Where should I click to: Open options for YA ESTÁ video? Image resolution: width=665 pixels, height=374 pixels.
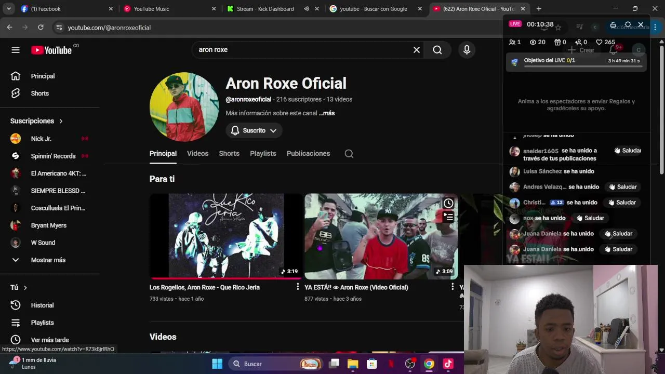point(453,287)
